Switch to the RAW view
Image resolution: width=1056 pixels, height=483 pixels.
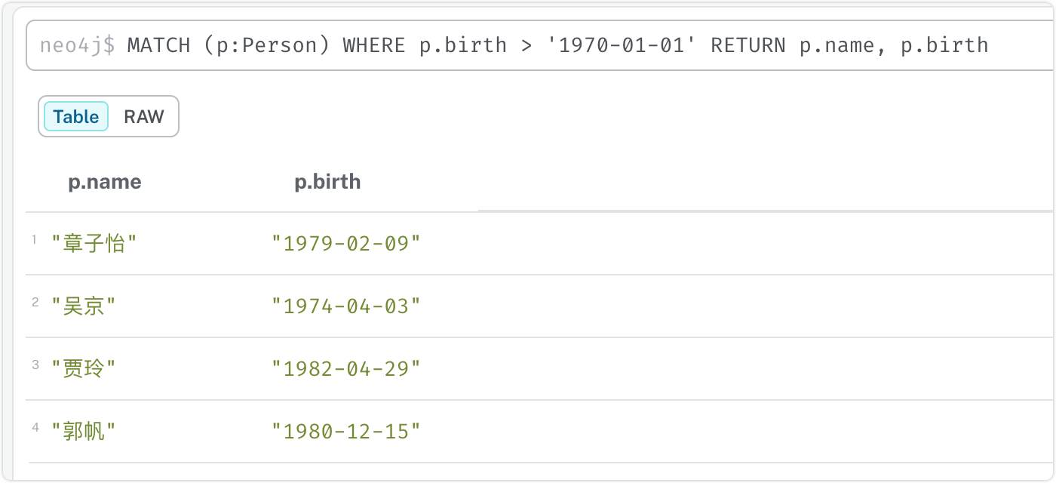pyautogui.click(x=143, y=117)
